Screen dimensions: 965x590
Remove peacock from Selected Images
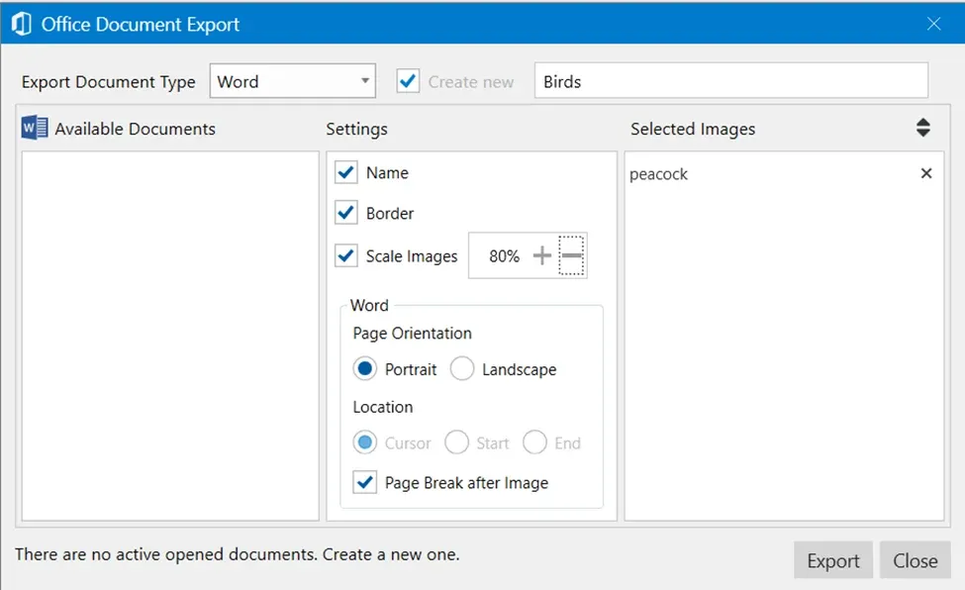925,173
